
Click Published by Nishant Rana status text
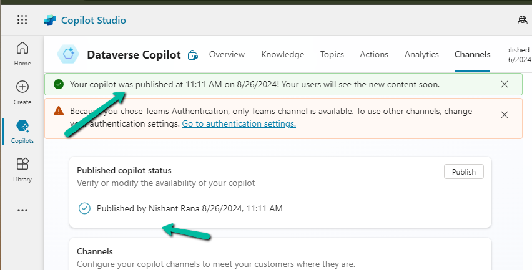(190, 208)
